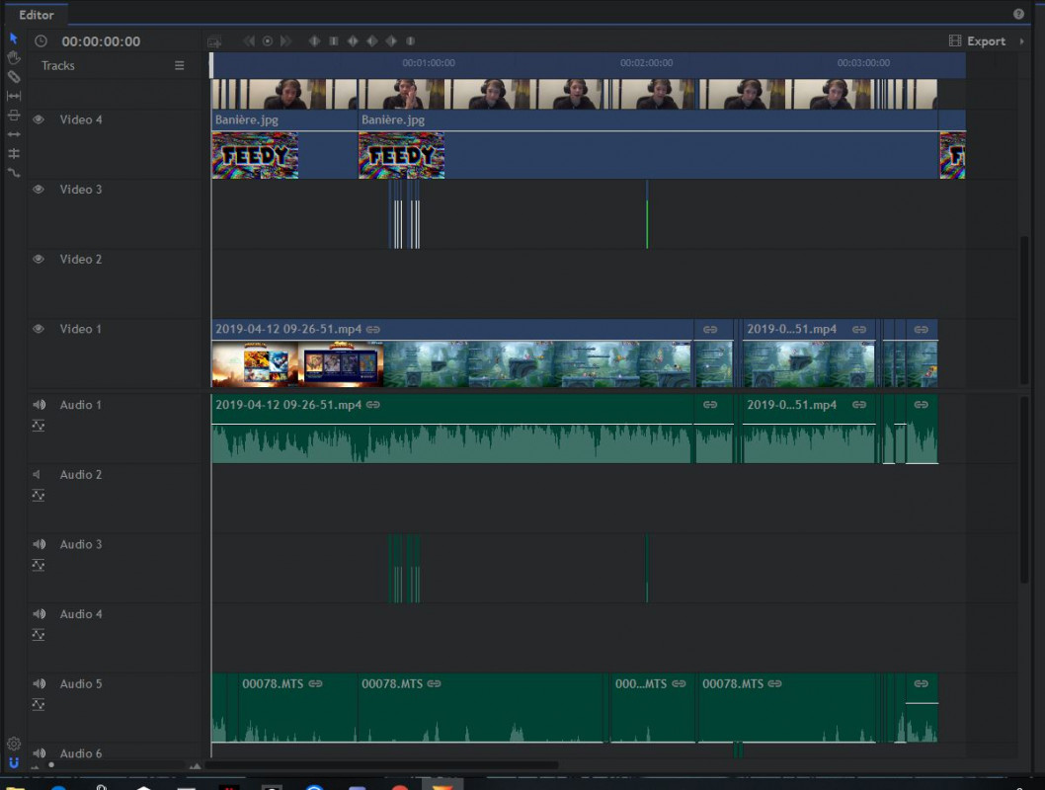Show Audio 2 volume envelope
Image resolution: width=1045 pixels, height=790 pixels.
(x=39, y=496)
